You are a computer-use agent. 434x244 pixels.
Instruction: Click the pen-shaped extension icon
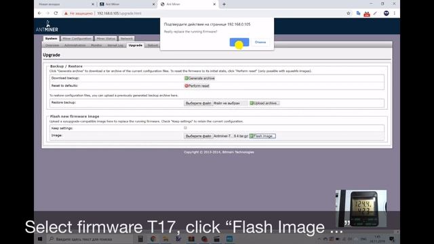pyautogui.click(x=375, y=14)
